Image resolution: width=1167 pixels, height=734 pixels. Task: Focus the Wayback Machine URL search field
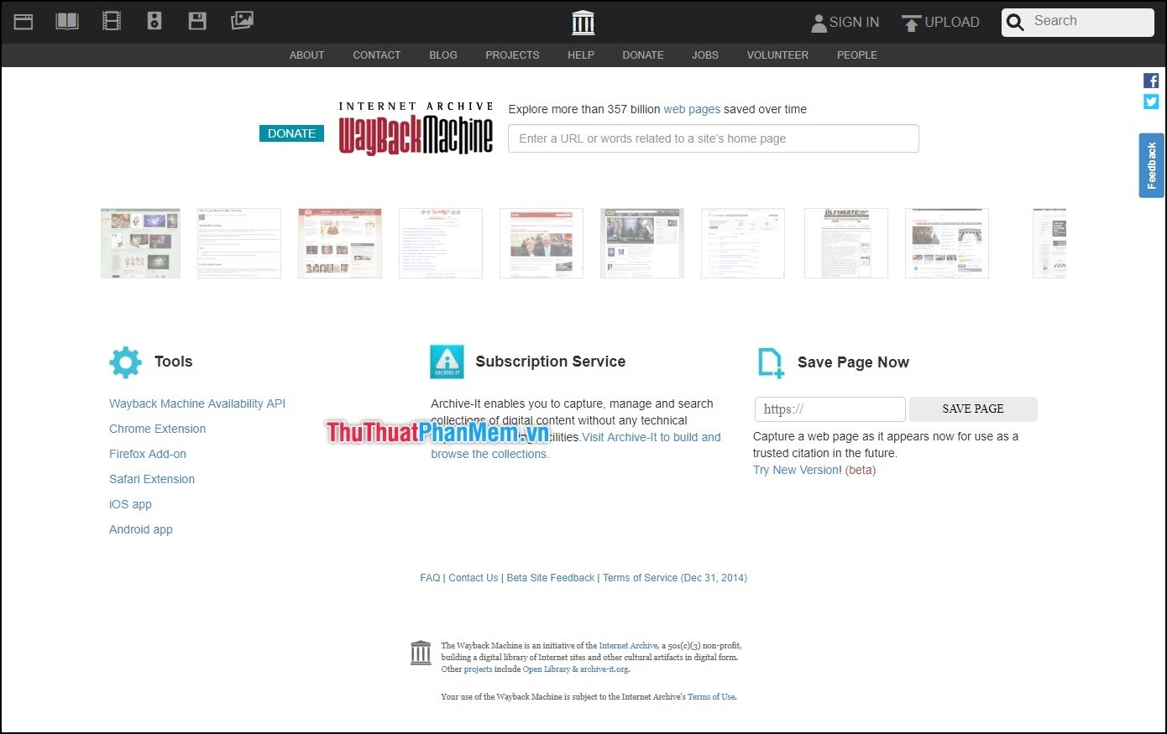(713, 138)
